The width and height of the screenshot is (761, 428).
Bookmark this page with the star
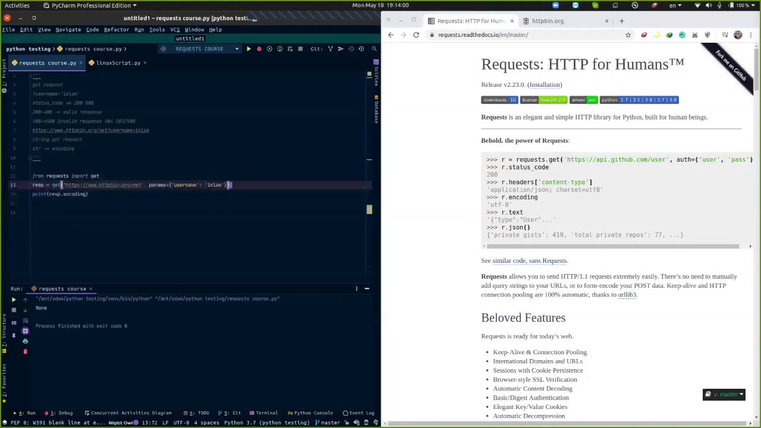628,34
